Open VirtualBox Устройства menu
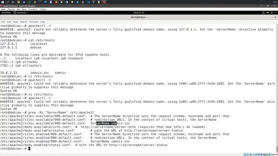 pyautogui.click(x=33, y=9)
